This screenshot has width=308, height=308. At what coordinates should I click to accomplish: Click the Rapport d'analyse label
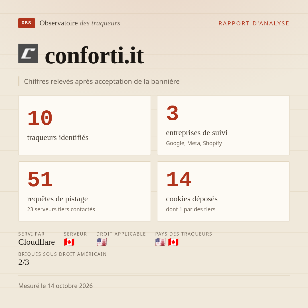(254, 23)
